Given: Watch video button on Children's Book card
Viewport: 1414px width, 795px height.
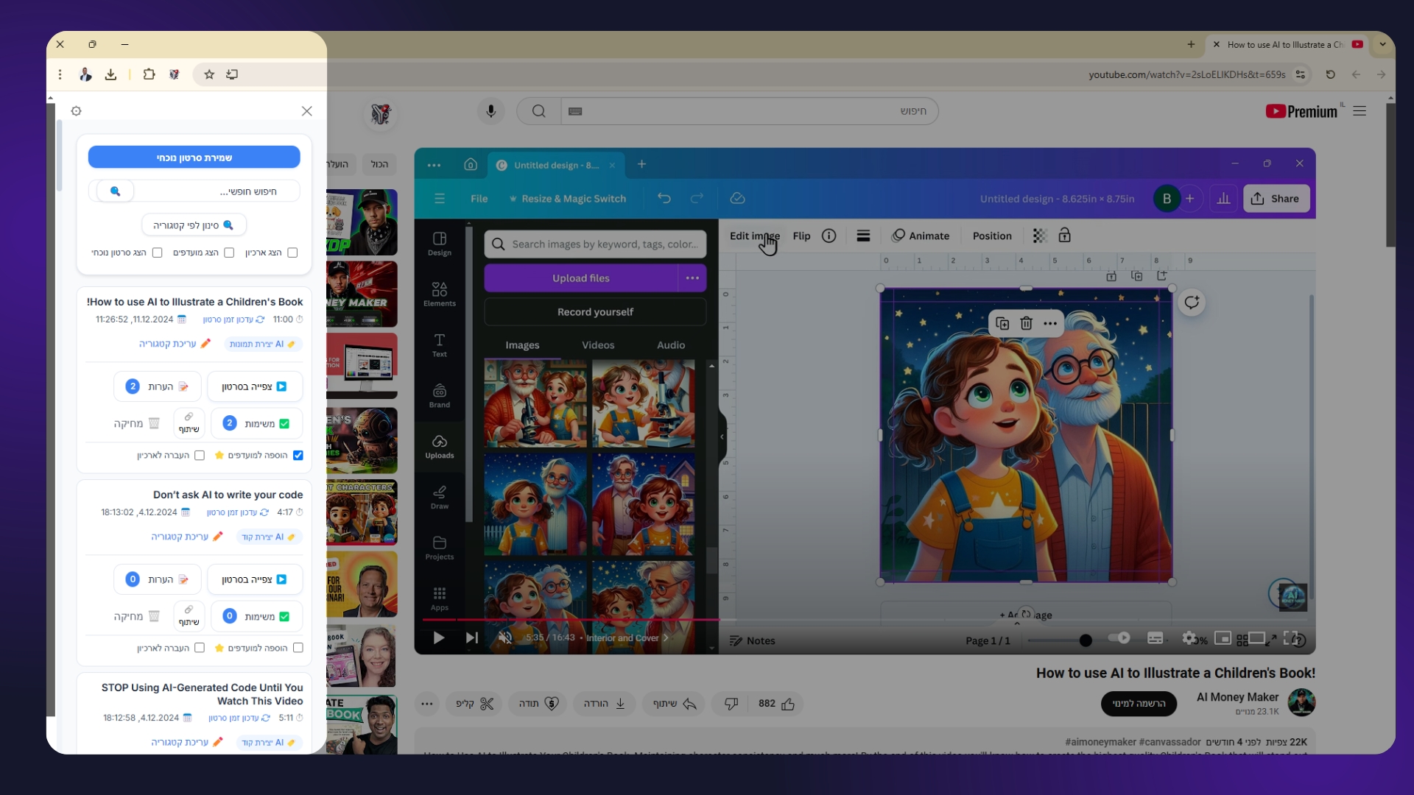Looking at the screenshot, I should pos(254,386).
